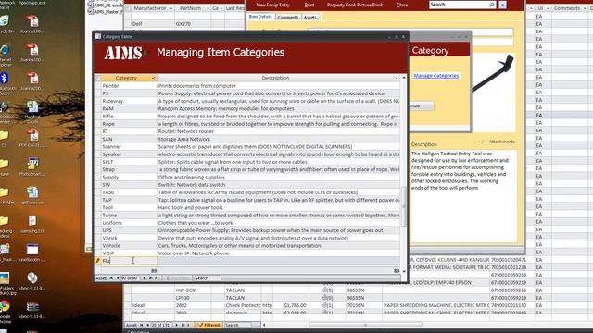Select the Vehicle category cell
This screenshot has width=593, height=333.
coord(129,245)
